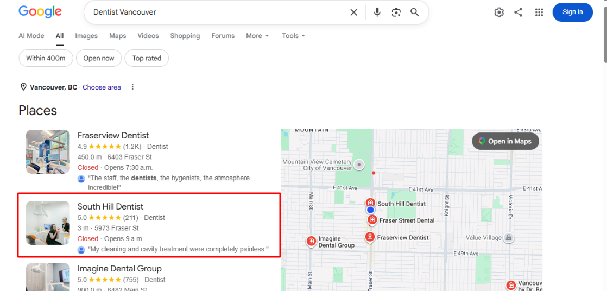Click review 'My cleaning and cavity treatment' text
Viewport: 607px width, 291px height.
(179, 249)
